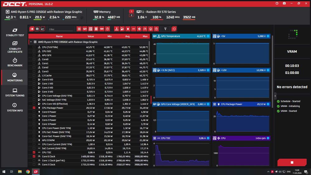Switch to table-and-graphs split view
The height and width of the screenshot is (175, 311).
tap(32, 29)
